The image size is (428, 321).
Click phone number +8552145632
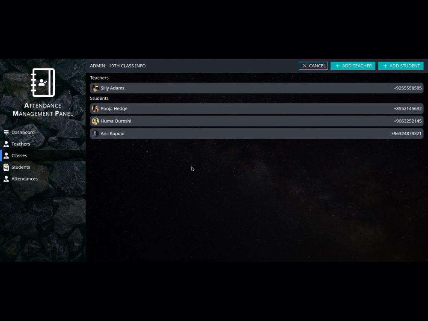click(407, 109)
